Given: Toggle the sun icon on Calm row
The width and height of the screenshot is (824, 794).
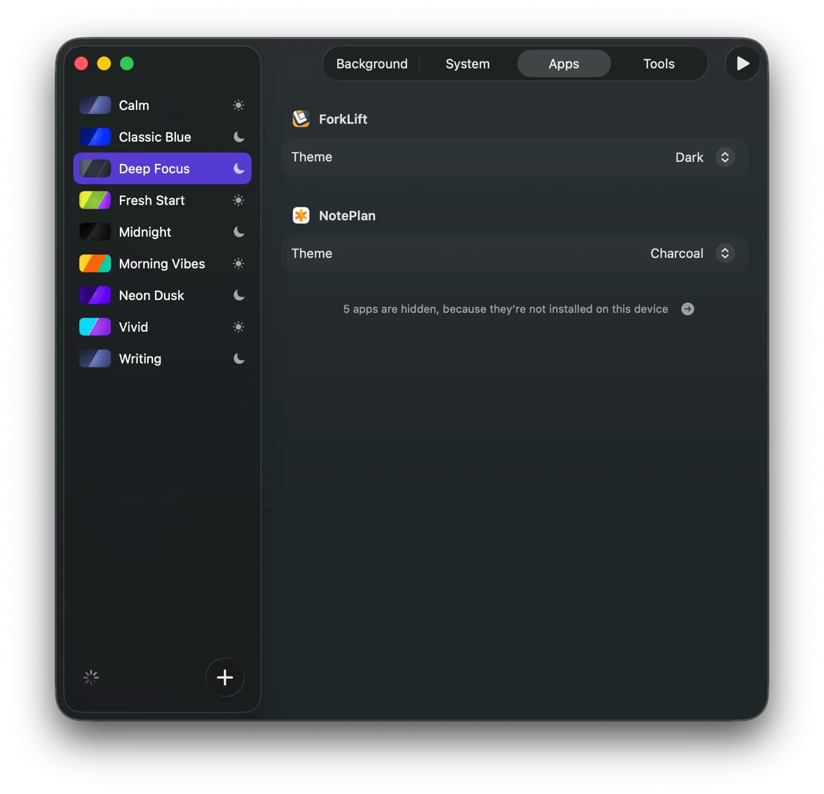Looking at the screenshot, I should click(x=239, y=105).
